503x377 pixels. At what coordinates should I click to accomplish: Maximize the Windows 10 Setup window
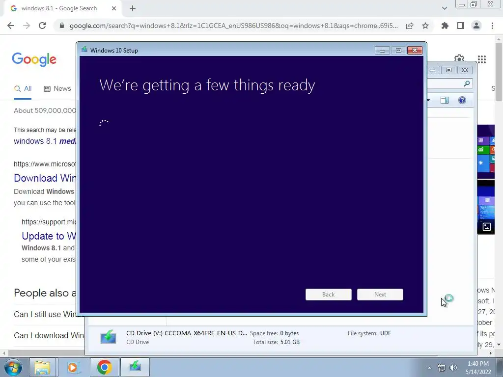coord(398,51)
